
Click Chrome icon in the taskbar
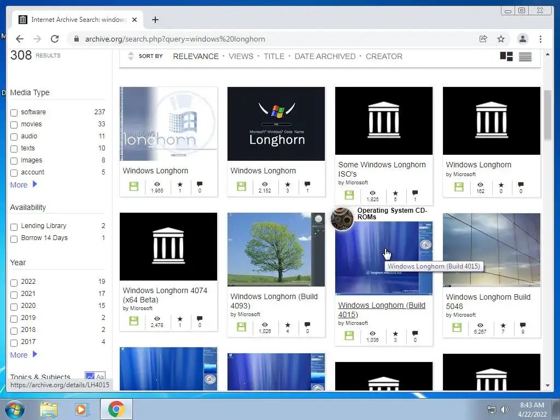click(116, 409)
